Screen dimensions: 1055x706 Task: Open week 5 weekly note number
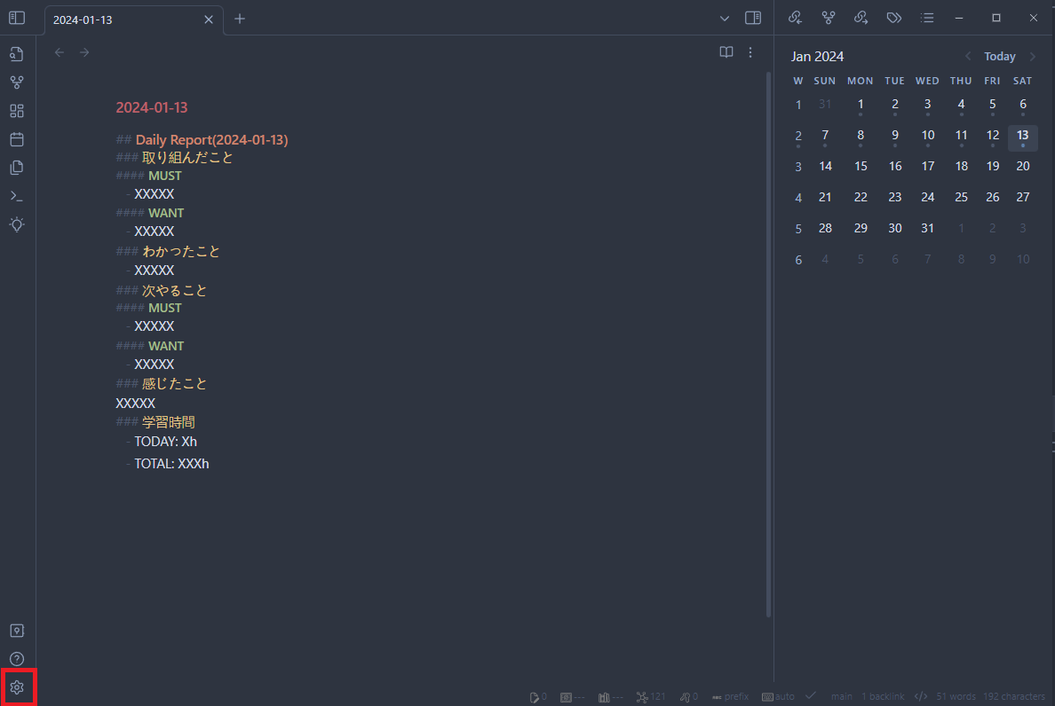[798, 229]
